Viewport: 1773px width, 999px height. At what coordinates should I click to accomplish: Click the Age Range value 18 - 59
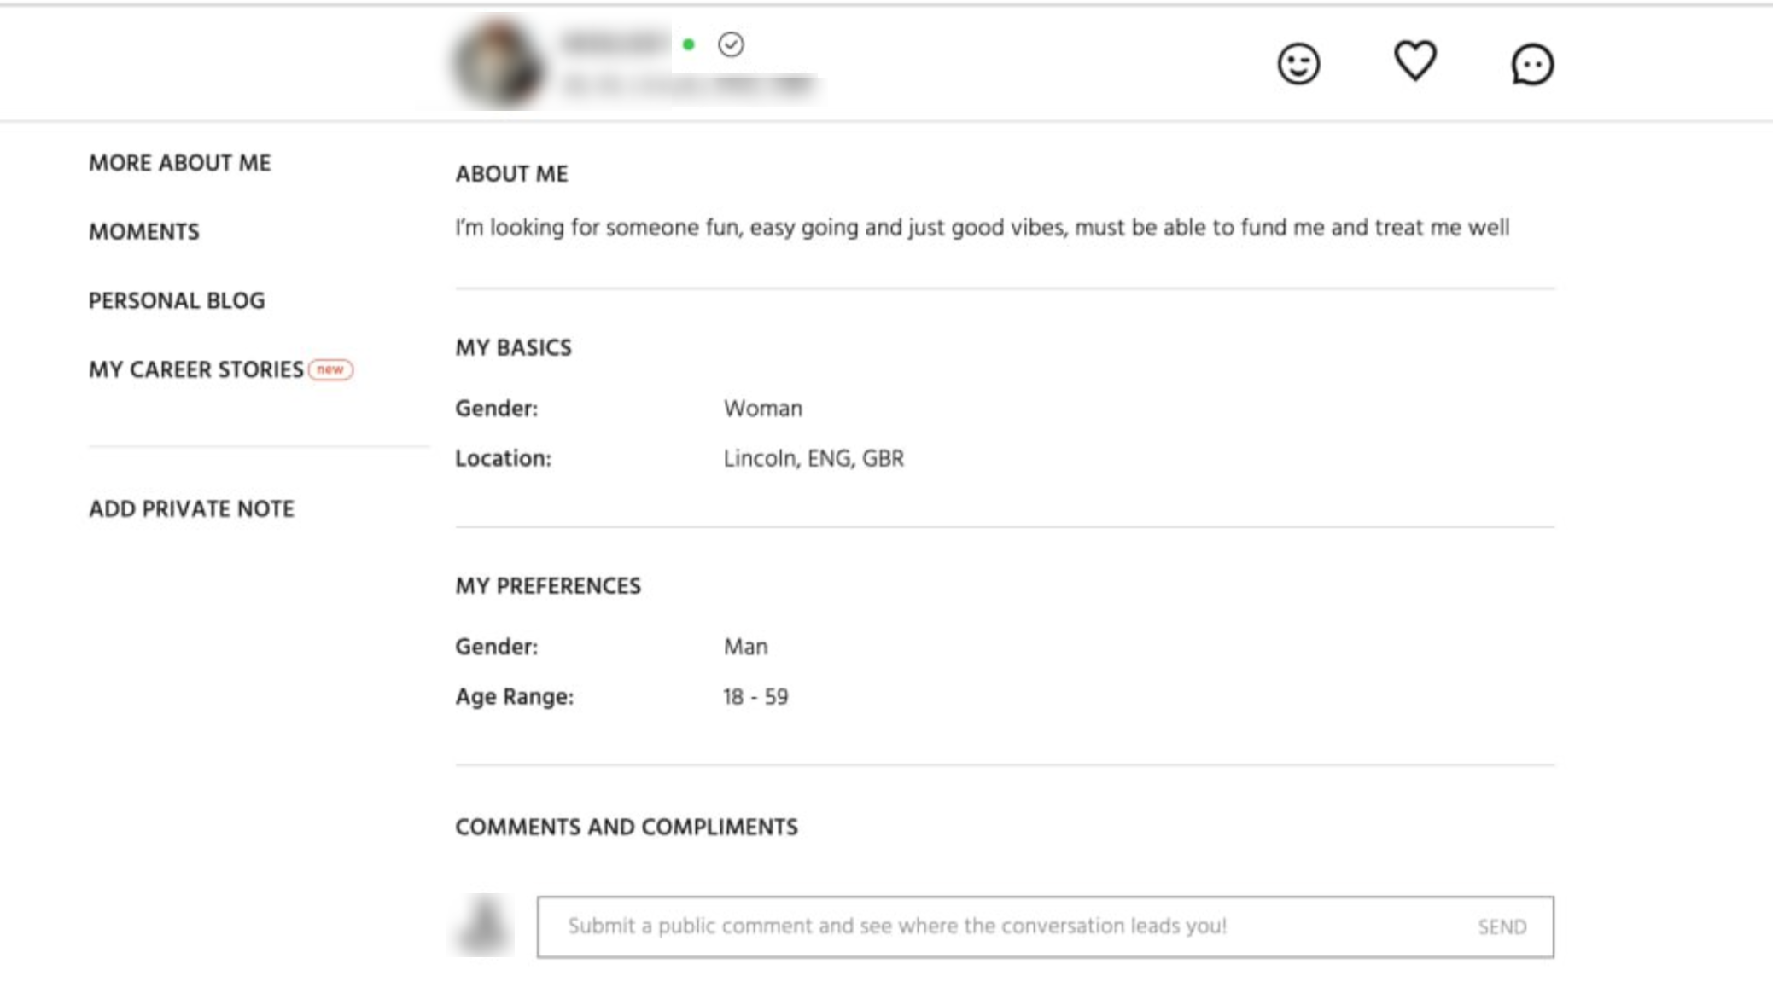tap(756, 696)
